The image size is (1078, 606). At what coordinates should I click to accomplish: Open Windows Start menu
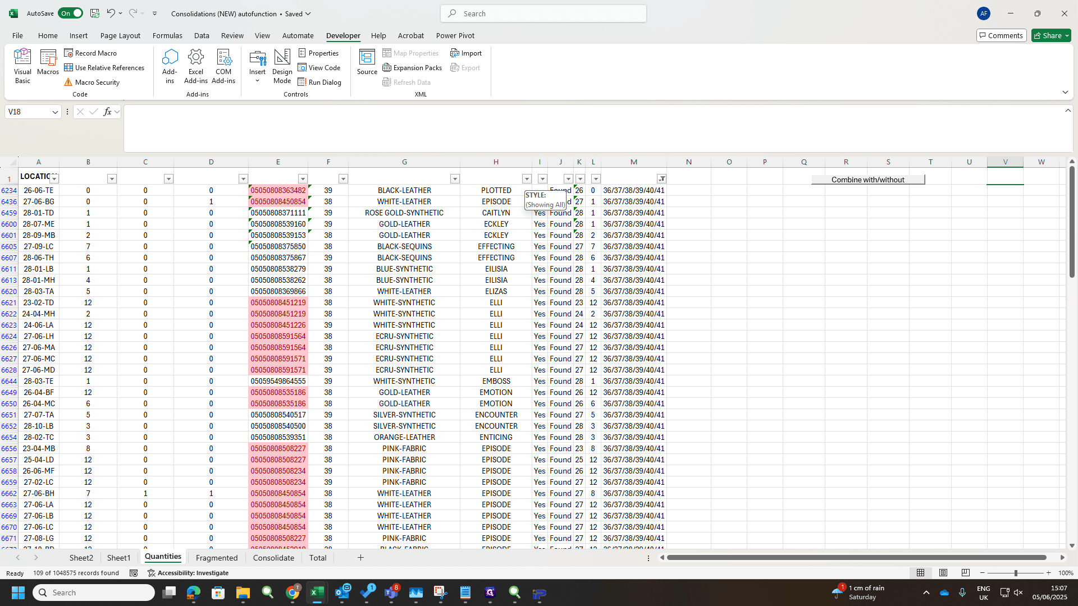click(x=18, y=593)
